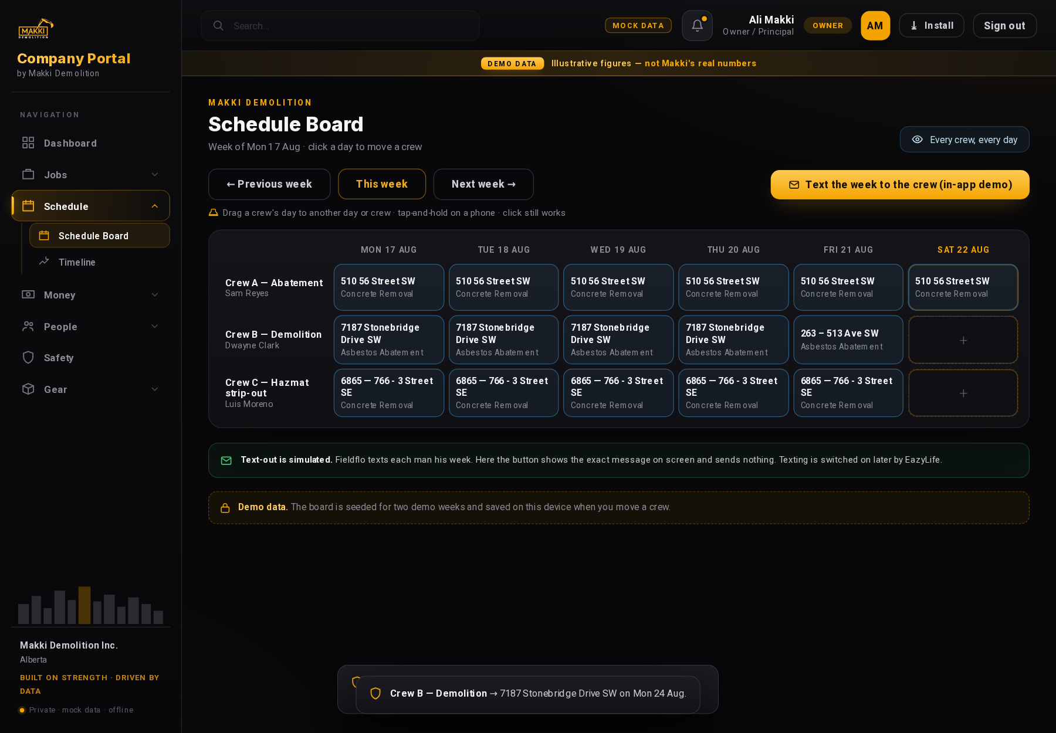Toggle the MOCK DATA badge
Image resolution: width=1056 pixels, height=733 pixels.
(x=638, y=26)
